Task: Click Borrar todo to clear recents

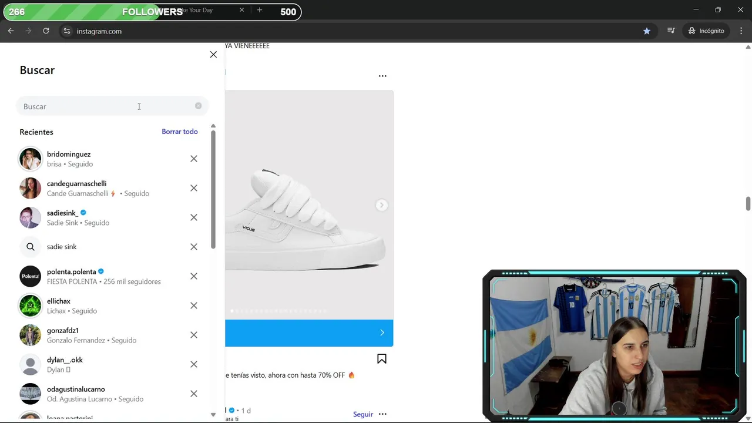Action: pyautogui.click(x=180, y=132)
